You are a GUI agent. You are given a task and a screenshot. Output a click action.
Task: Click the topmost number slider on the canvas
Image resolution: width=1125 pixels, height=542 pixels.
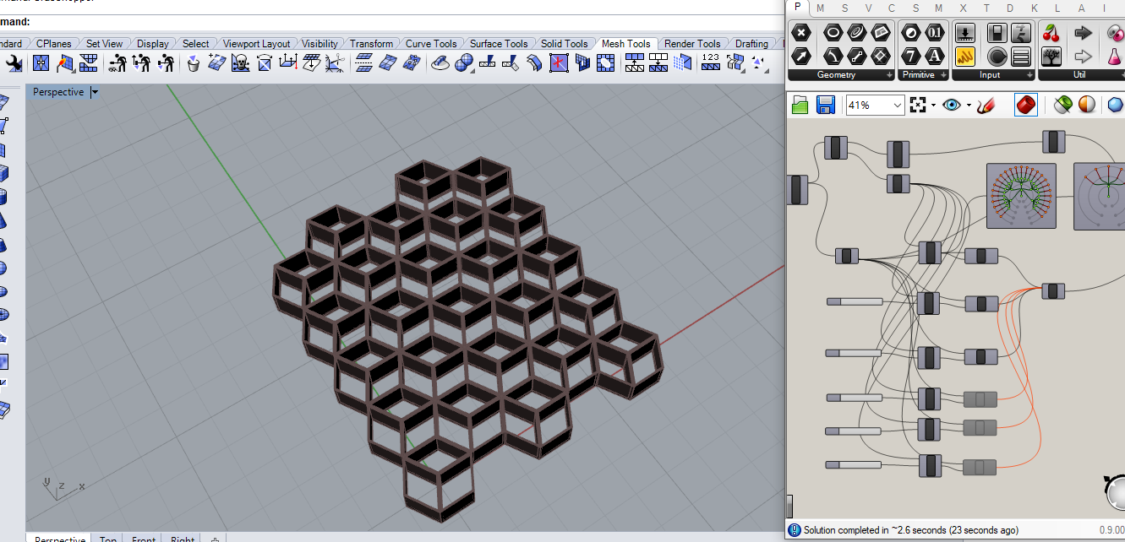coord(855,301)
